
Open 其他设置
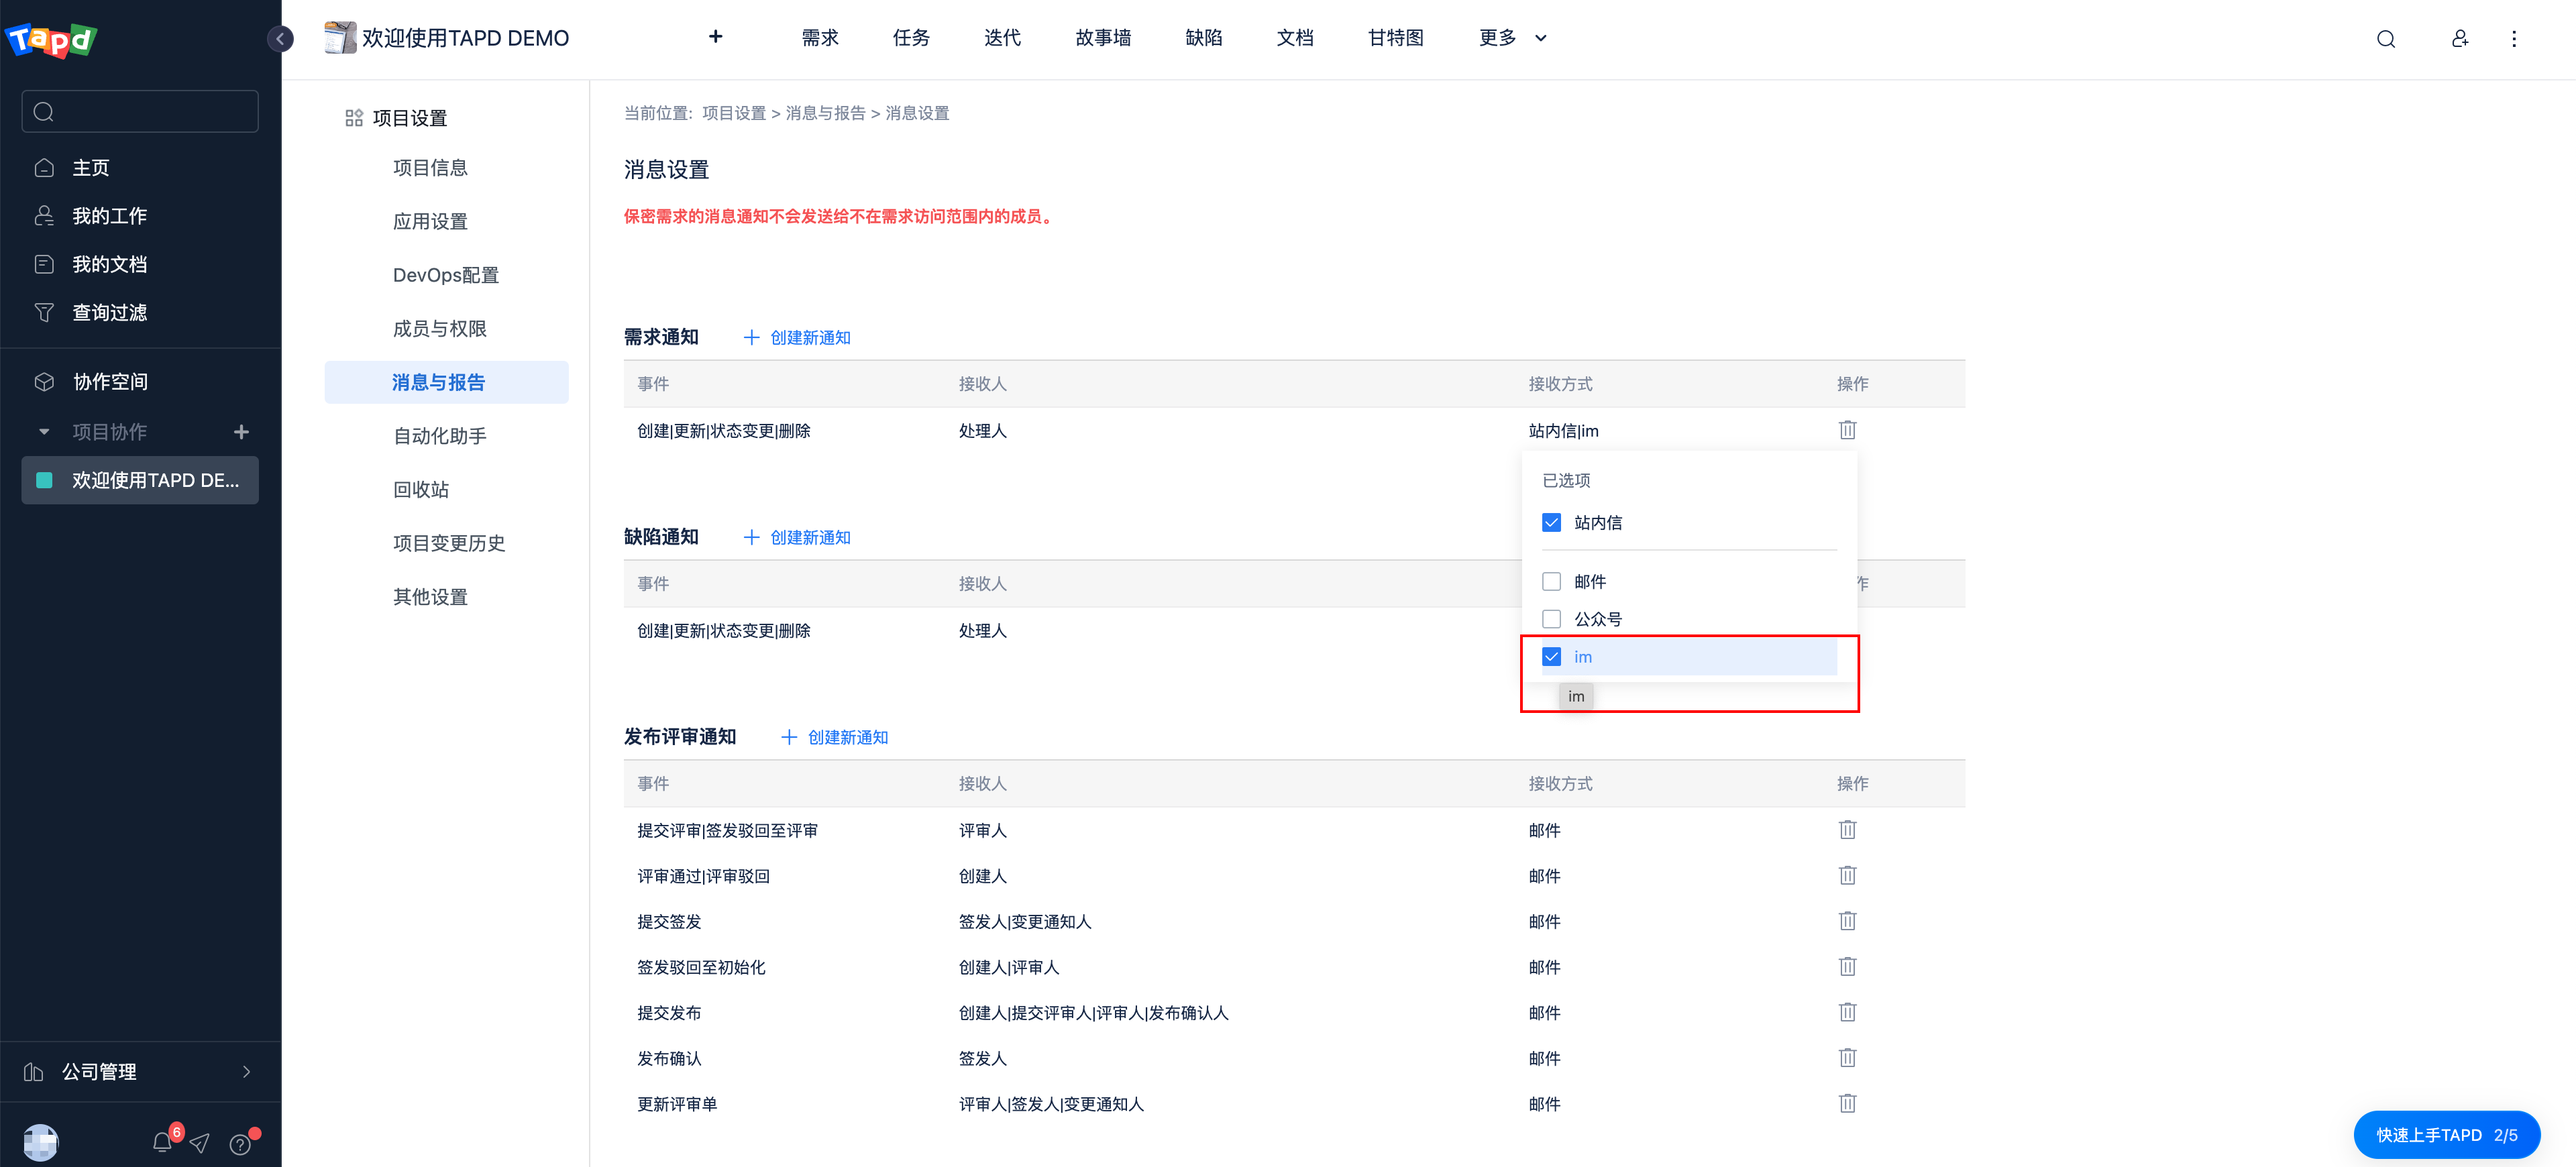coord(430,597)
